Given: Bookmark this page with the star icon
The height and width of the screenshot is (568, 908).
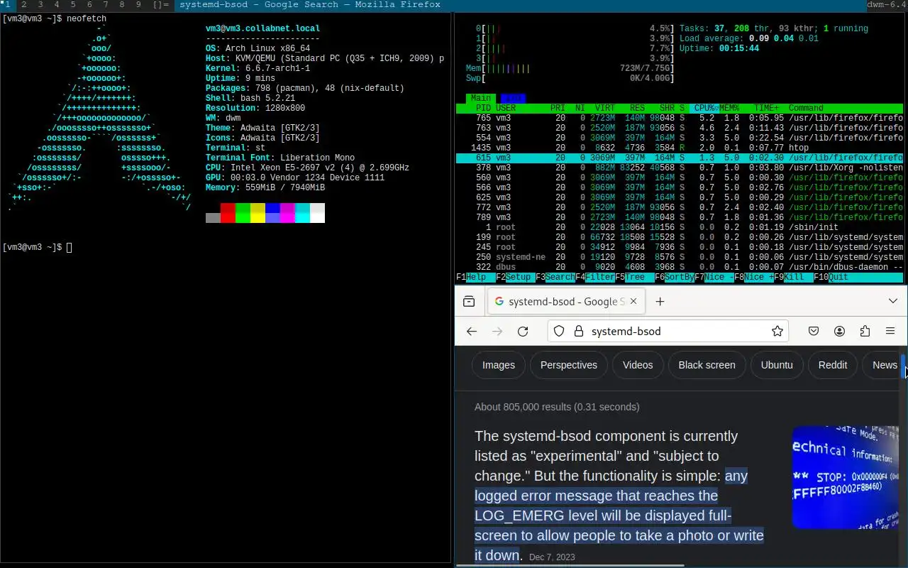Looking at the screenshot, I should pos(777,332).
